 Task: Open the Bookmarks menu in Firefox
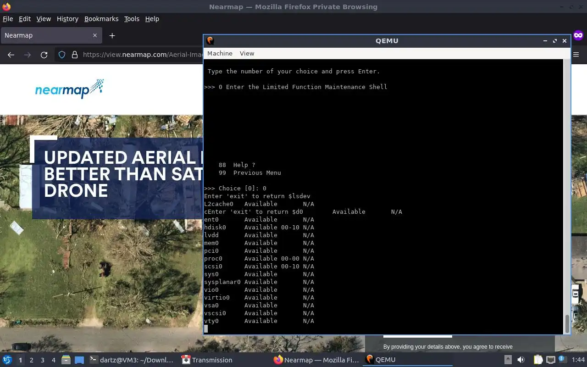(x=101, y=19)
